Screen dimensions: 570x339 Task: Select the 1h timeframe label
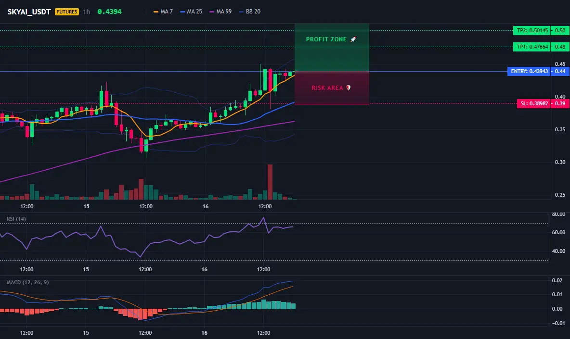point(87,12)
